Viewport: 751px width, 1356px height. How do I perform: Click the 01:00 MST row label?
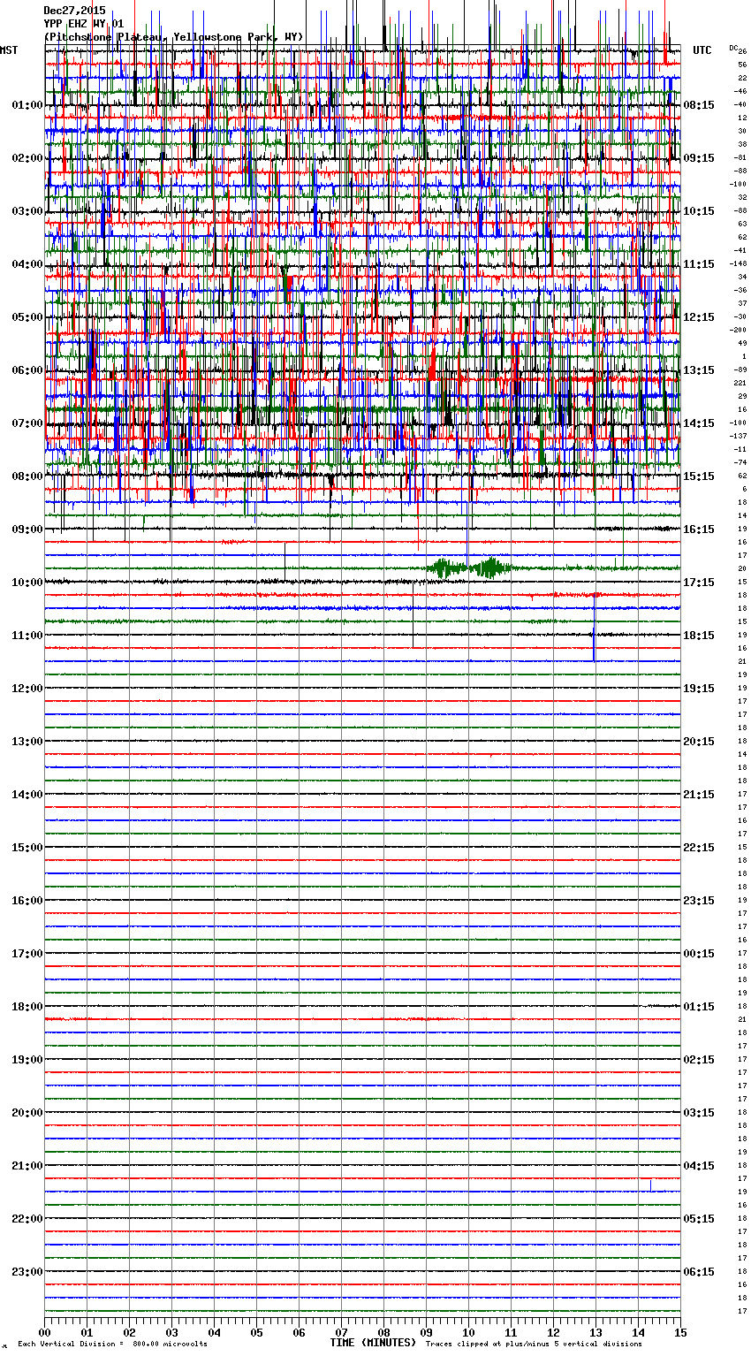(x=27, y=105)
